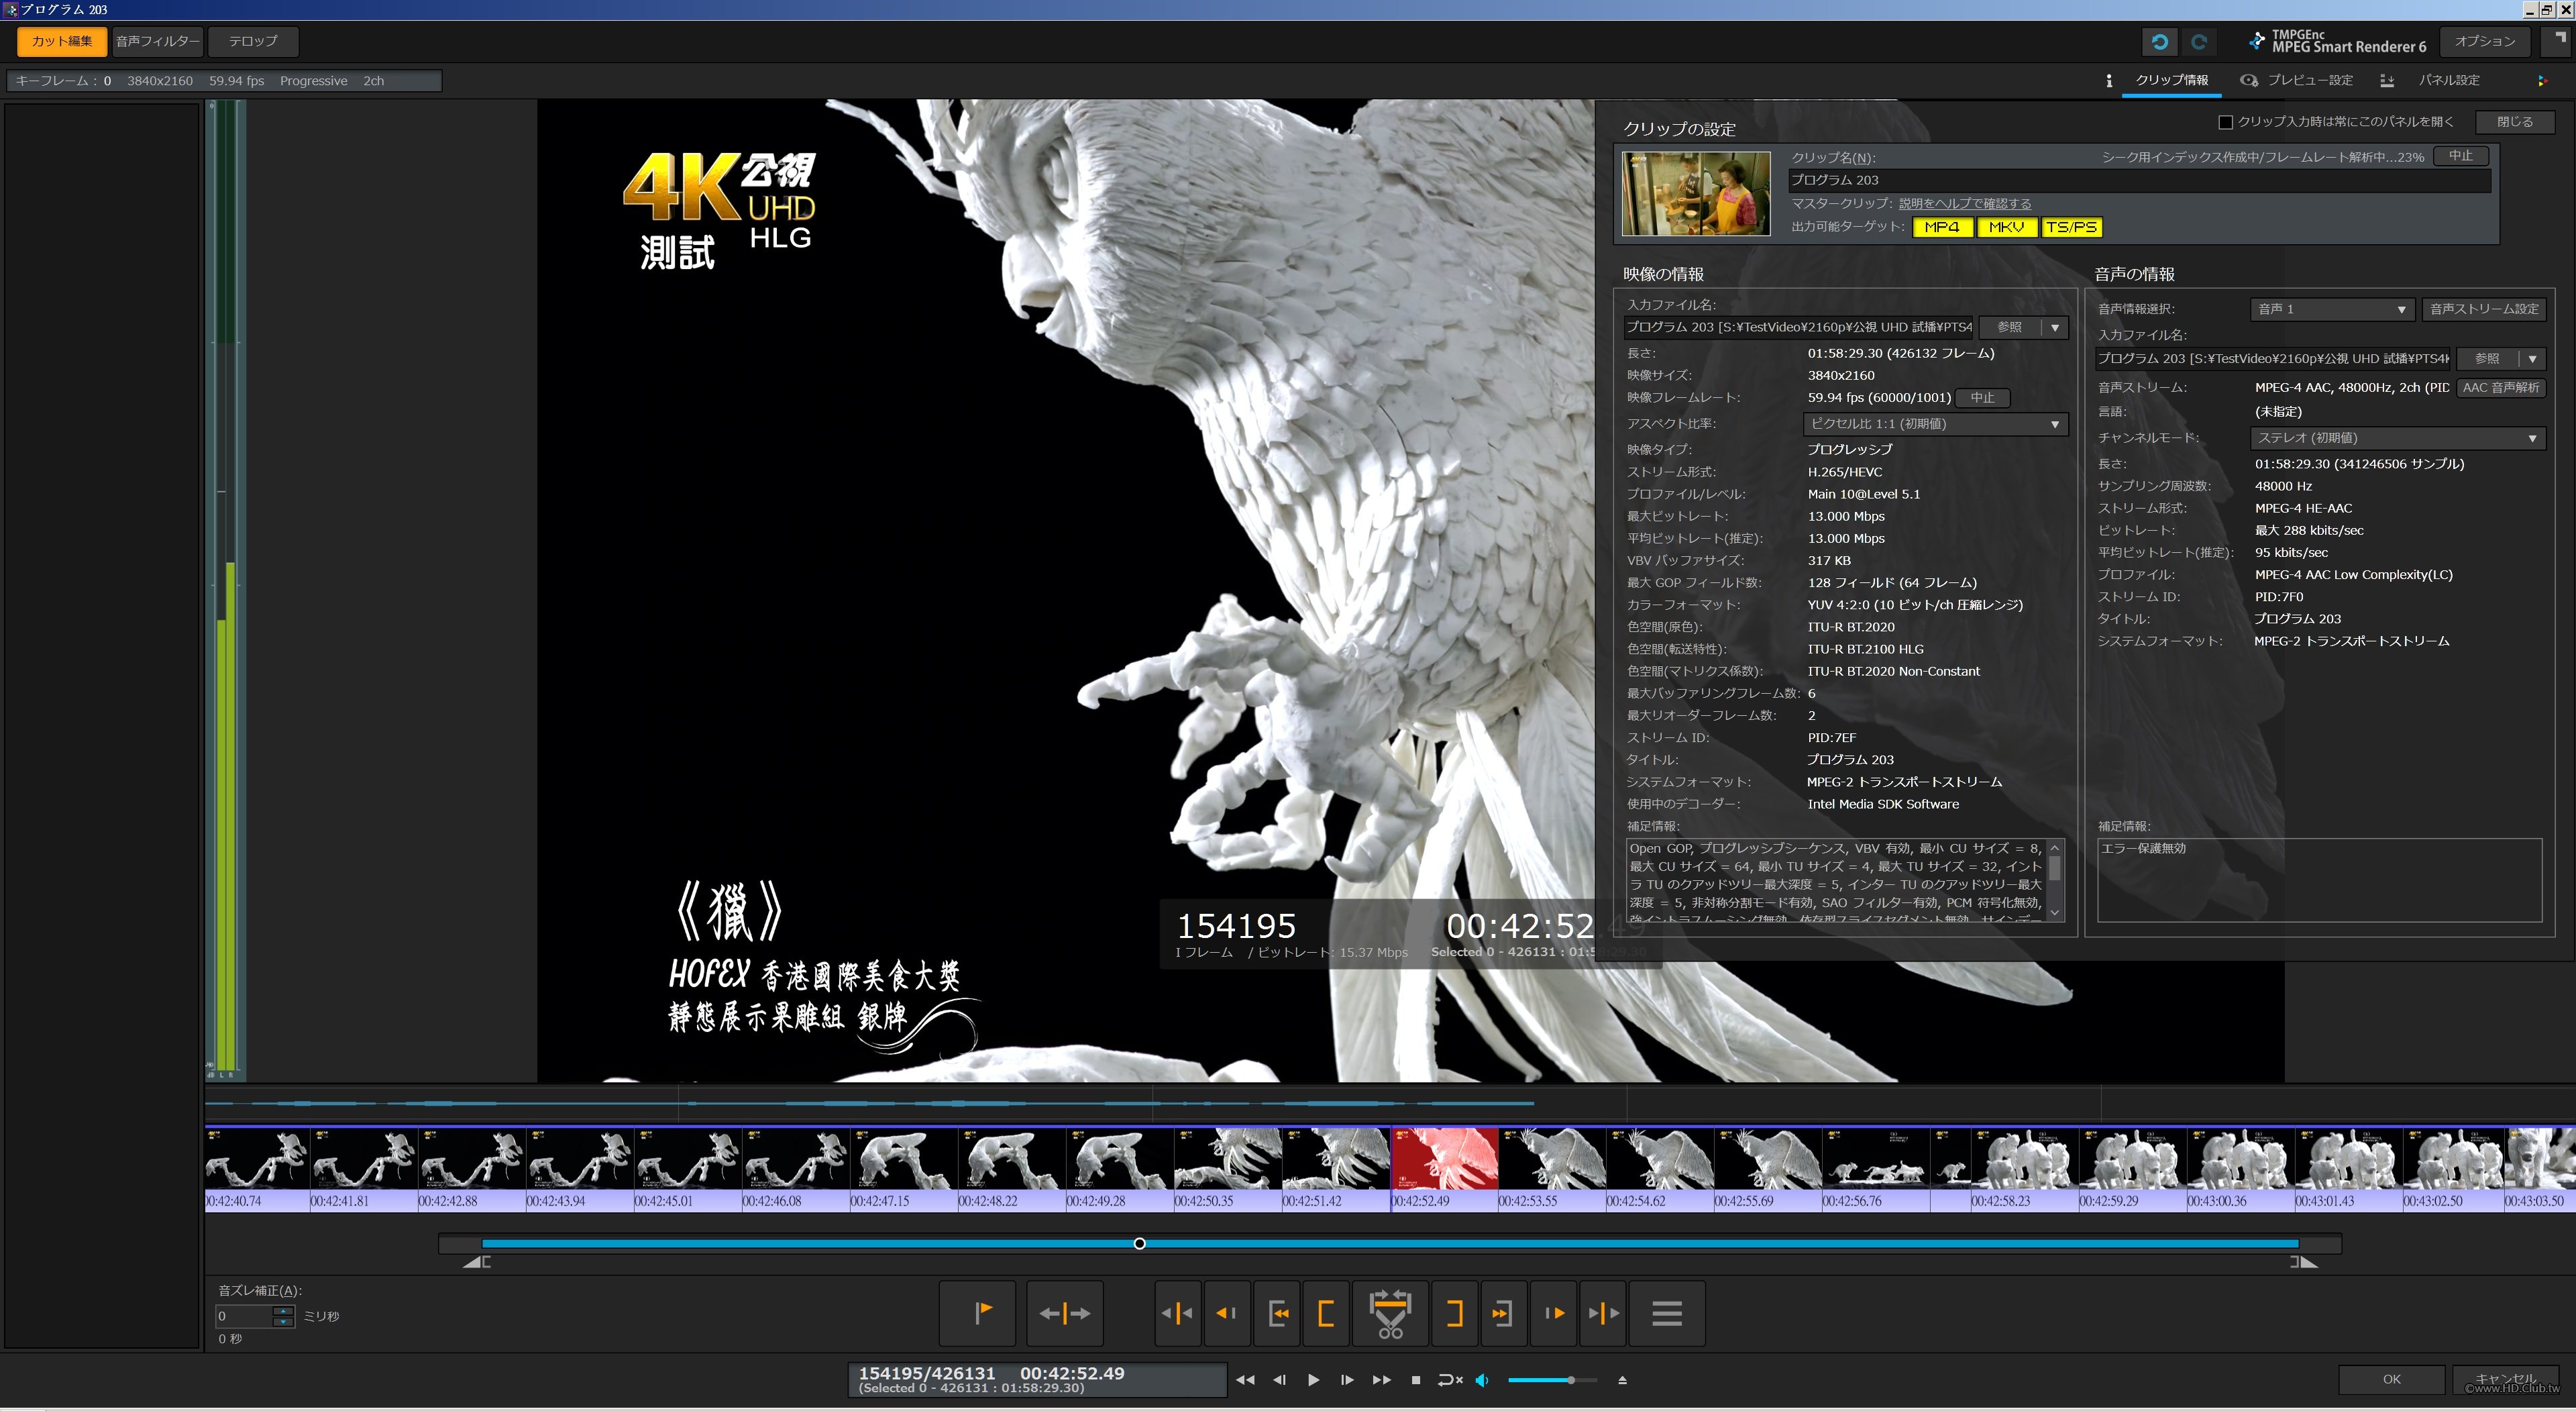
Task: Mute audio with the speaker icon
Action: [1482, 1379]
